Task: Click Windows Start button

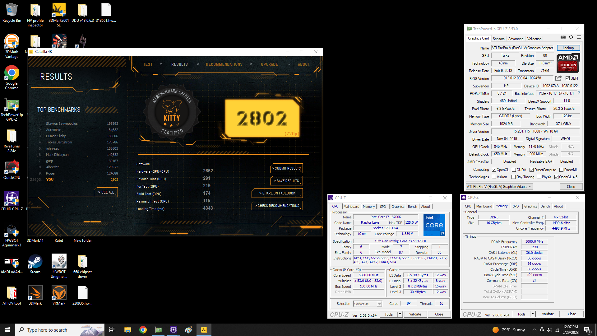Action: 7,330
